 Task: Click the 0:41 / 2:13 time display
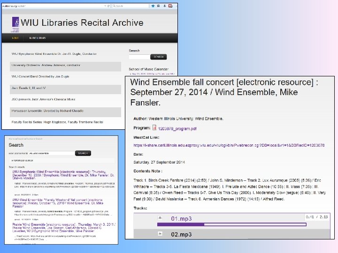pos(317,217)
